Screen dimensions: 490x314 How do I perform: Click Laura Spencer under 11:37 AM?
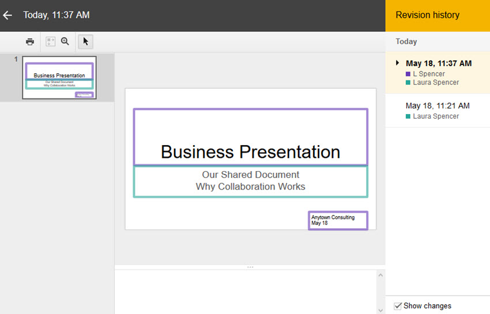(436, 82)
